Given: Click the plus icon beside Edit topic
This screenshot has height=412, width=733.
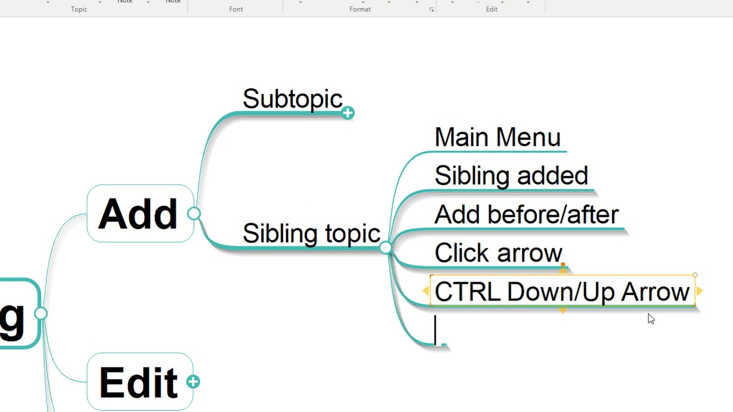Looking at the screenshot, I should click(x=193, y=382).
